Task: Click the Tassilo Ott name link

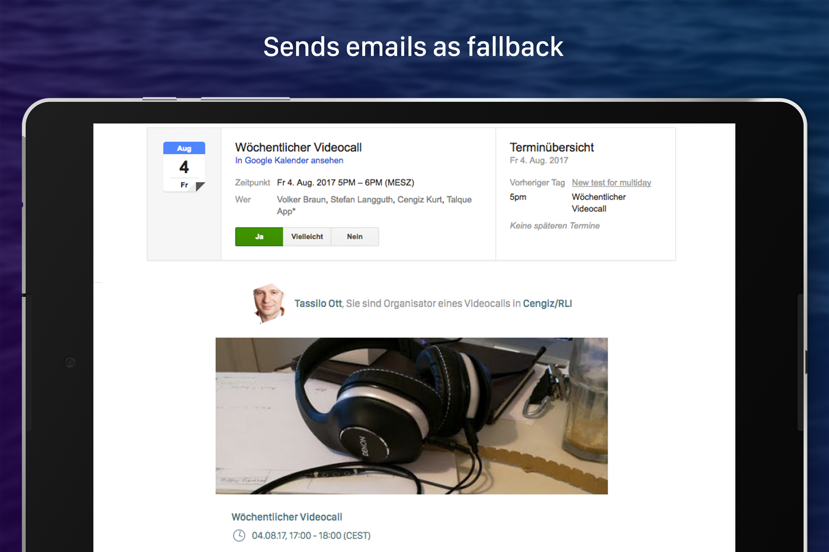Action: pos(318,303)
